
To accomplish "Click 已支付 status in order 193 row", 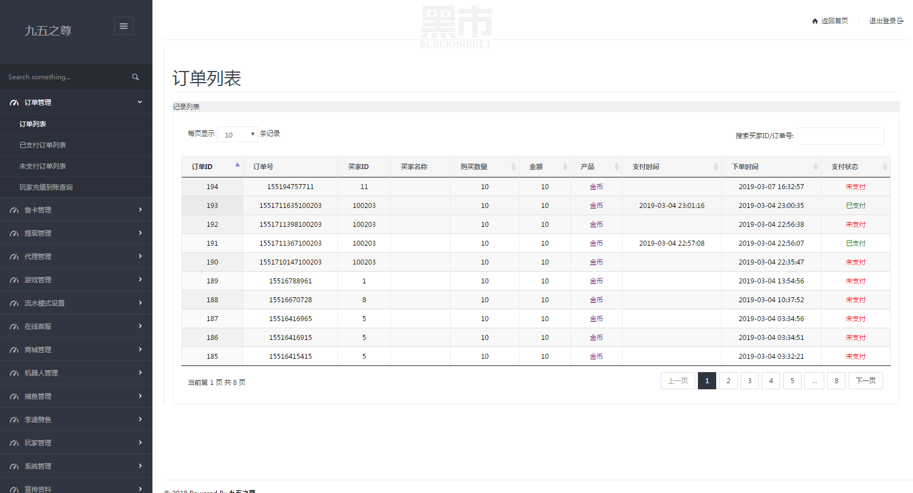I will click(x=856, y=206).
